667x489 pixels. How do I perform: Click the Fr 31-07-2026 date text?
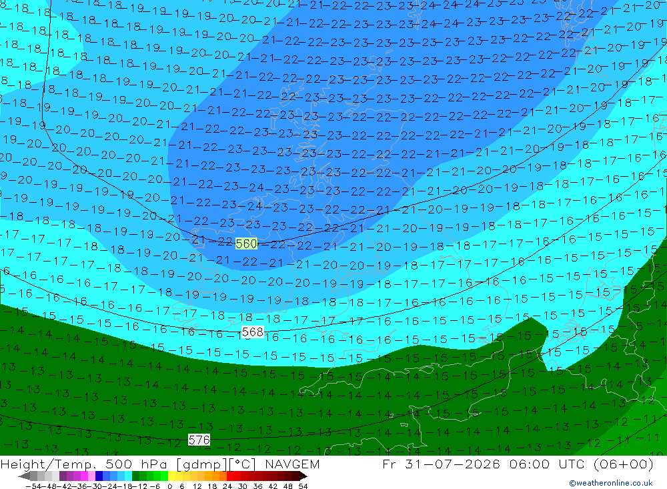pyautogui.click(x=441, y=464)
